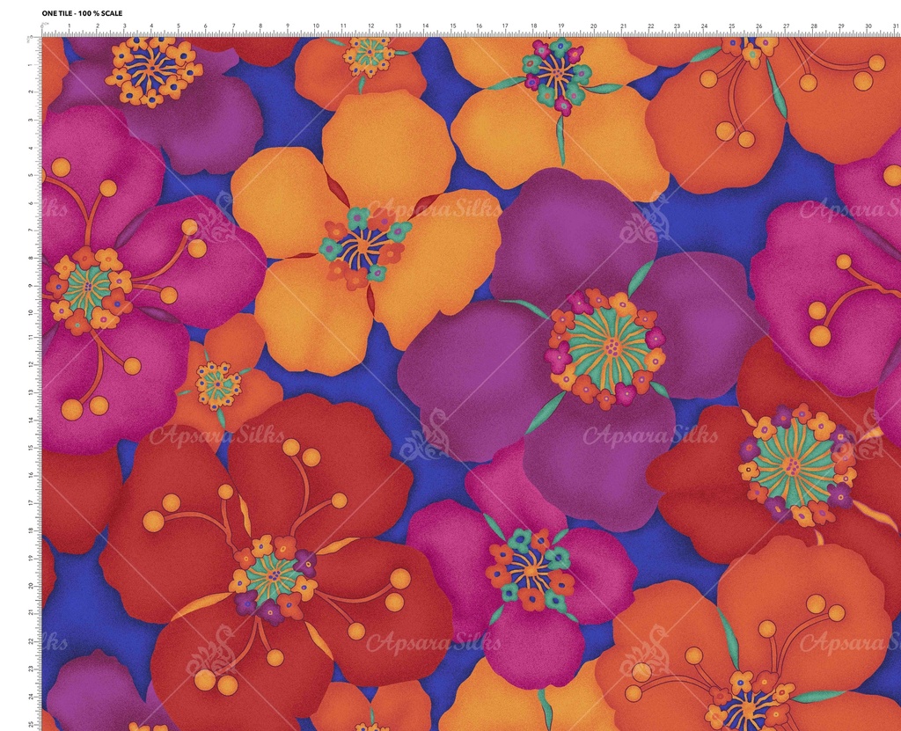Screen dimensions: 901x731
Task: Click the 5 mark on the horizontal ruler
Action: point(179,26)
